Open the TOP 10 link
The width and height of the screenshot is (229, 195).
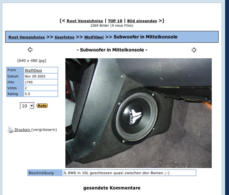(115, 21)
